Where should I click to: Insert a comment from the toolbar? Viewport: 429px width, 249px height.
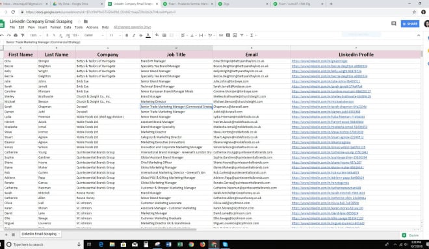pos(228,35)
